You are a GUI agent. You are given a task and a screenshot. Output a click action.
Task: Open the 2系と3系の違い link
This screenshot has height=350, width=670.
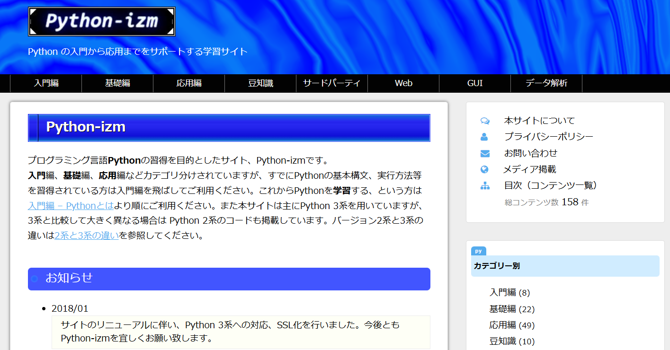point(87,236)
